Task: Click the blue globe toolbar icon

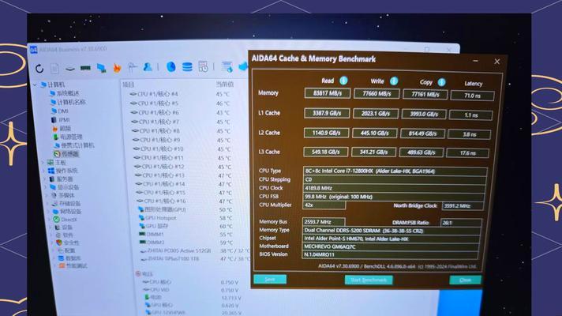Action: [171, 66]
